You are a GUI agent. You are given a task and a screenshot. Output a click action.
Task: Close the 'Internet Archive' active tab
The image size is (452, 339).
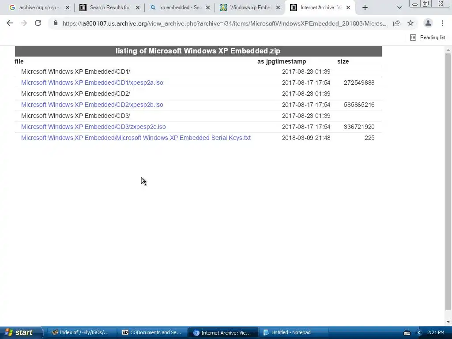348,8
